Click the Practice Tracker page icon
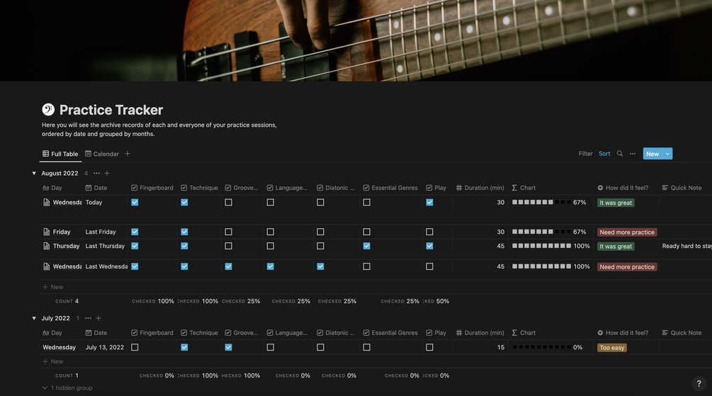 [x=48, y=109]
